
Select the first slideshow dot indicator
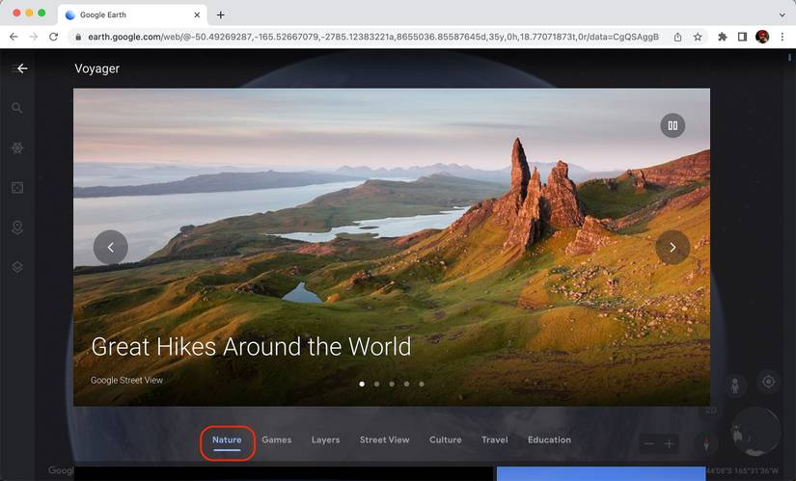[x=362, y=384]
